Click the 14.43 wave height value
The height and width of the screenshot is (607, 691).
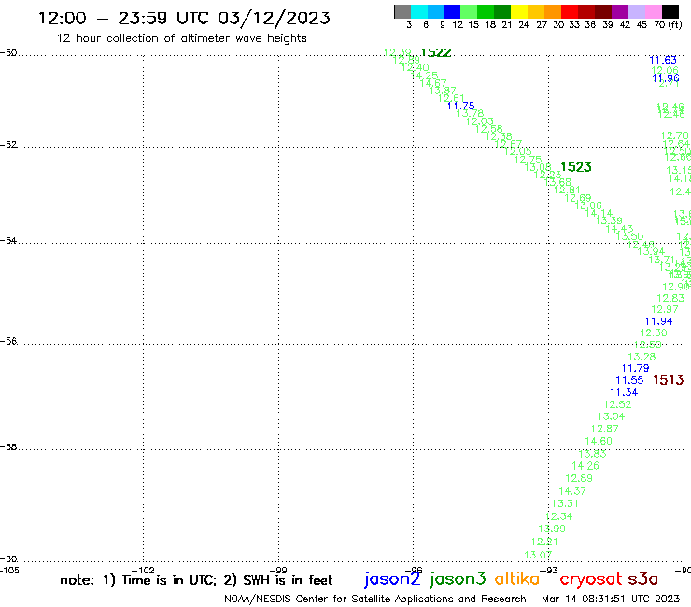[x=619, y=229]
